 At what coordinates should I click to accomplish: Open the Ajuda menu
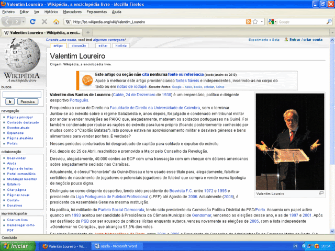coord(116,12)
